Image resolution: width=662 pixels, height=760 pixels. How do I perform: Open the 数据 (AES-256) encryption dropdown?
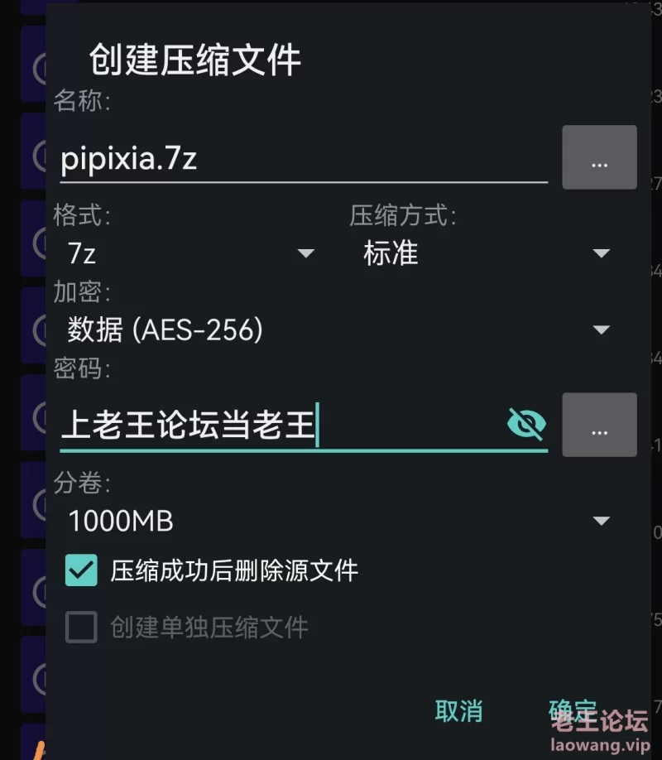338,329
